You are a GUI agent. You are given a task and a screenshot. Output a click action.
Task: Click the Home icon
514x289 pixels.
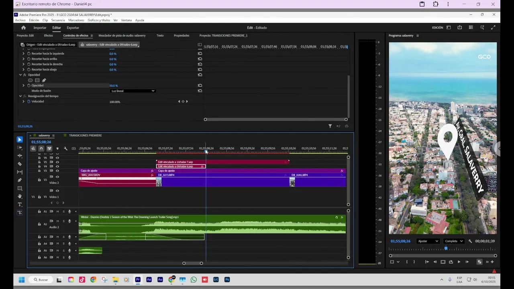[x=23, y=28]
